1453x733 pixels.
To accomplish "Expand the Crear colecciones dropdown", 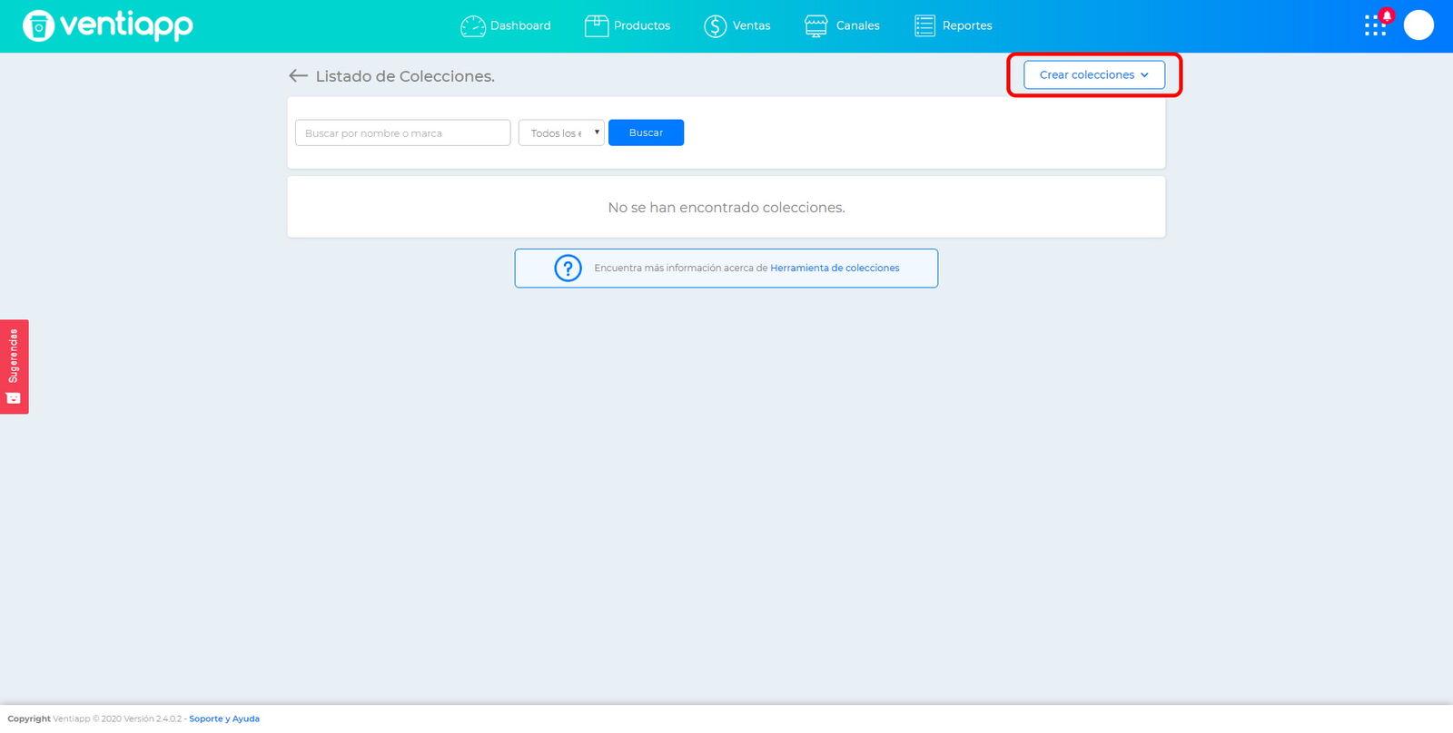I will tap(1094, 75).
